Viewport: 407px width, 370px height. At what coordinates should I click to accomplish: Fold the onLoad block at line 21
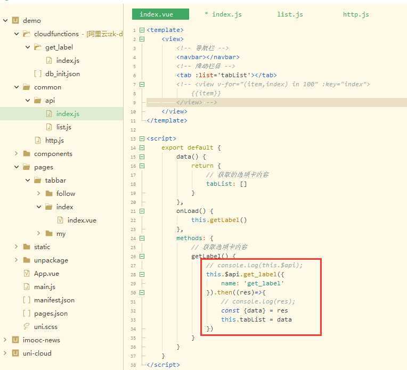pos(142,211)
